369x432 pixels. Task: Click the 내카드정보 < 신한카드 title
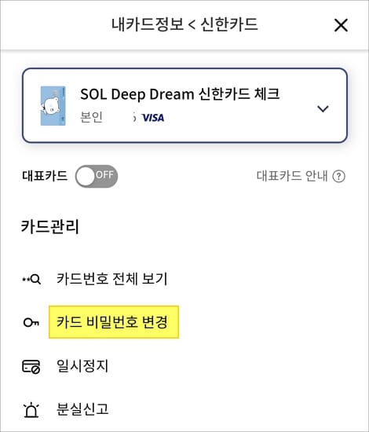click(x=184, y=24)
